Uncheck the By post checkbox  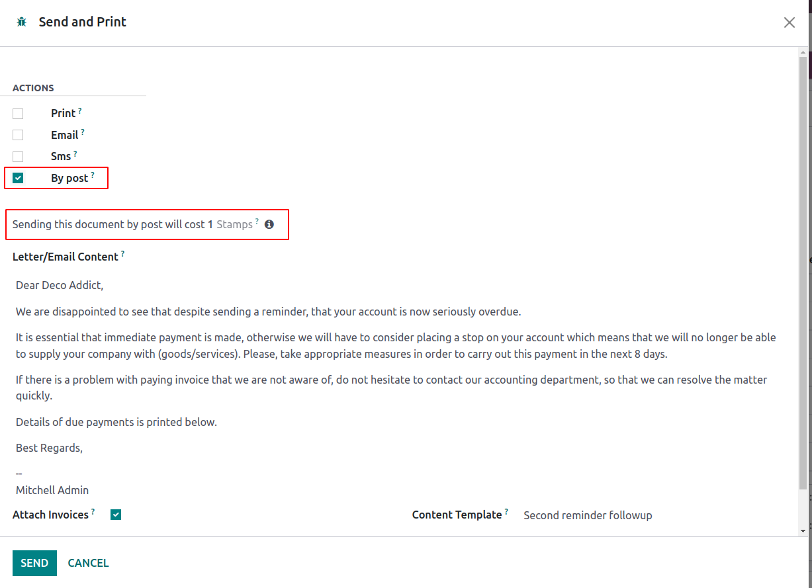point(18,178)
